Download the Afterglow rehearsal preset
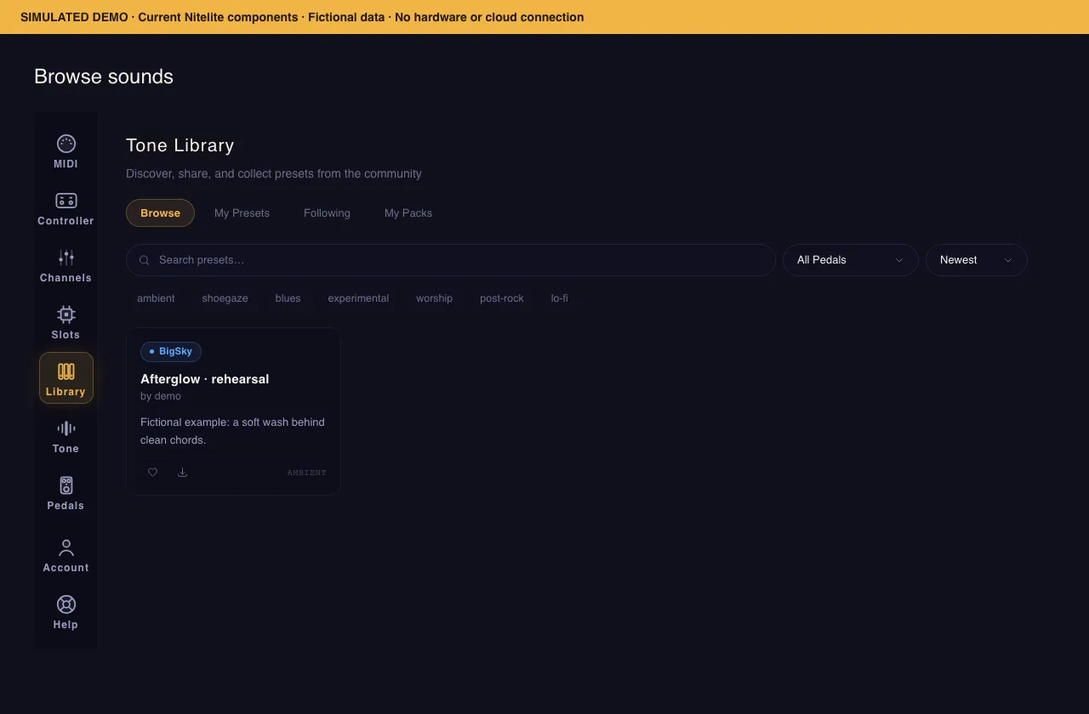The height and width of the screenshot is (714, 1089). coord(182,473)
